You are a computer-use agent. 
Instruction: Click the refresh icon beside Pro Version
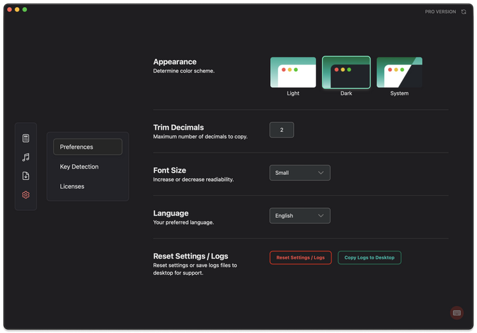[x=464, y=12]
